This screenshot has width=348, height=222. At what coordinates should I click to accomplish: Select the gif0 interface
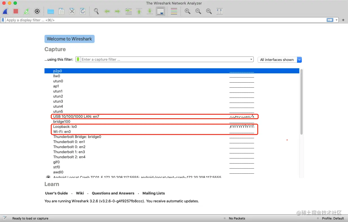tap(172, 162)
